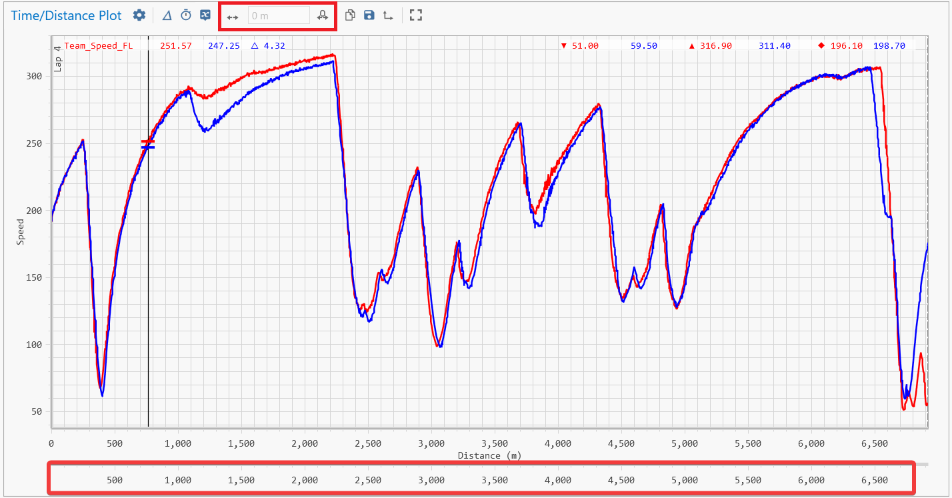Click the red minimum value 51.00
The image size is (952, 498).
point(585,46)
